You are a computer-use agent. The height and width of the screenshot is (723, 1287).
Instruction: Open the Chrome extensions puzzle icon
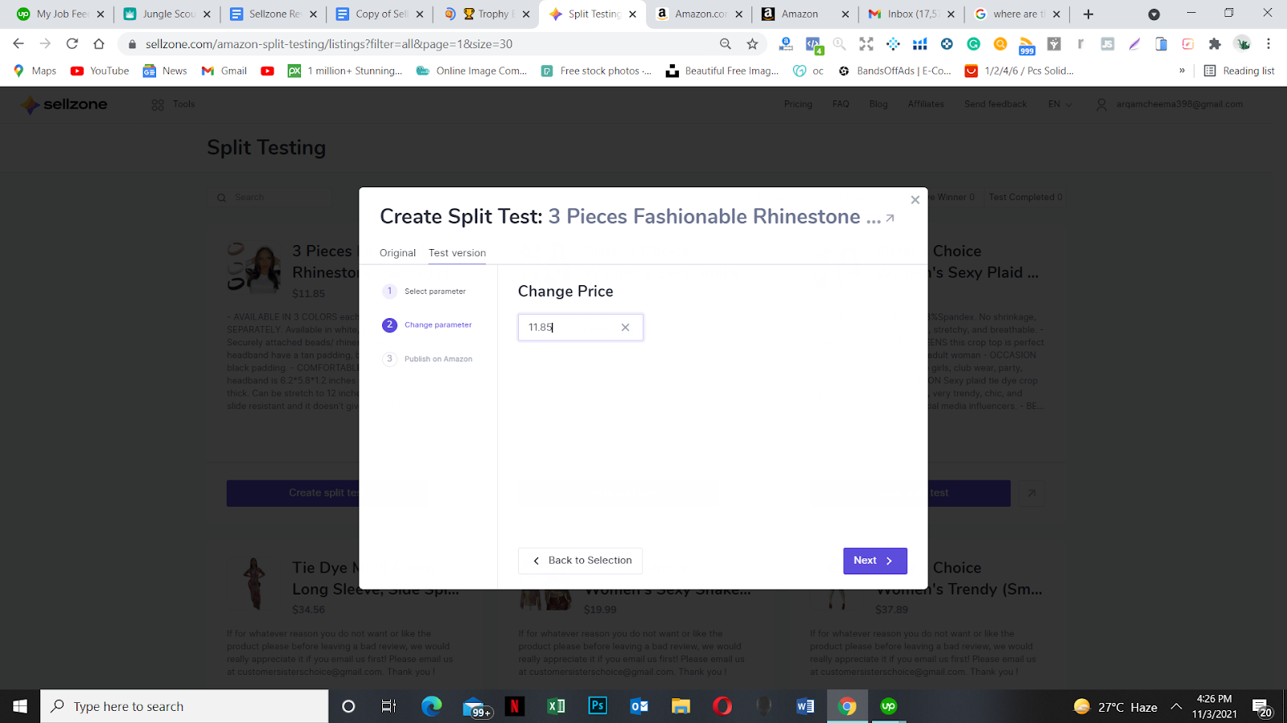[x=1215, y=44]
